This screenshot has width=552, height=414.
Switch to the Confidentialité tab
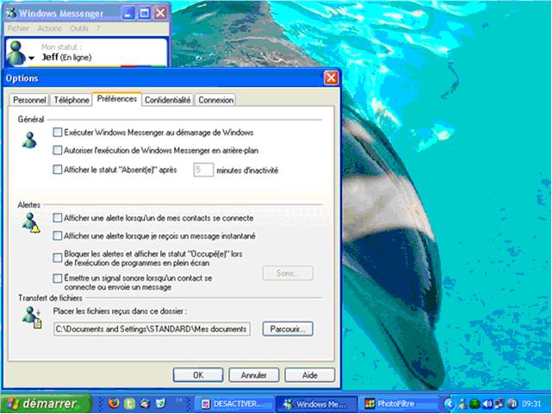[x=168, y=100]
